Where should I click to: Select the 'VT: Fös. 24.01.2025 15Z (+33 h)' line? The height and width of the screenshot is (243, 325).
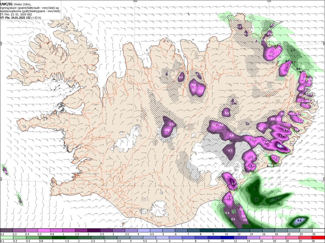point(21,18)
